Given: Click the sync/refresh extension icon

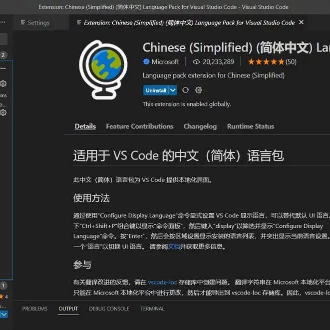Looking at the screenshot, I should 185,90.
